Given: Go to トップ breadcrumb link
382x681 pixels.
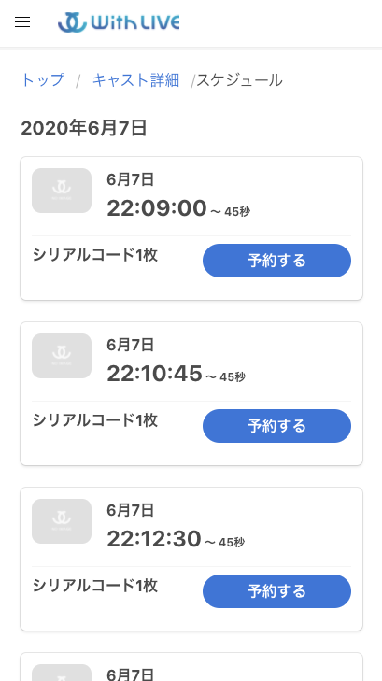Looking at the screenshot, I should point(43,80).
